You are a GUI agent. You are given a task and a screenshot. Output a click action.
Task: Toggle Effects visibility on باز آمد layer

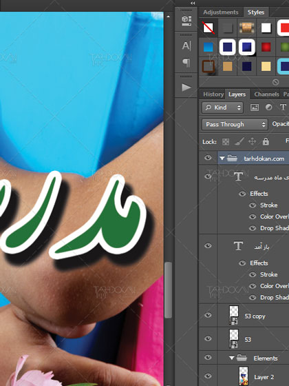pos(242,263)
